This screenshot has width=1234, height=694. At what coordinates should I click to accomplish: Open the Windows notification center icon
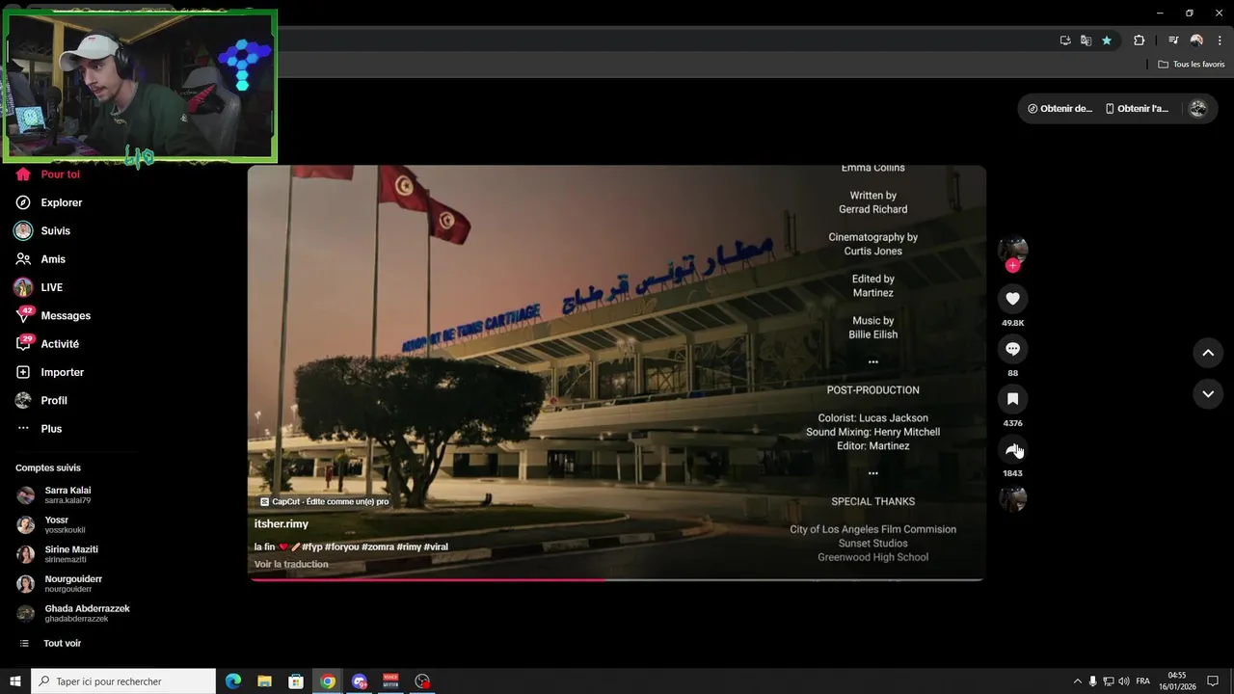(1213, 681)
